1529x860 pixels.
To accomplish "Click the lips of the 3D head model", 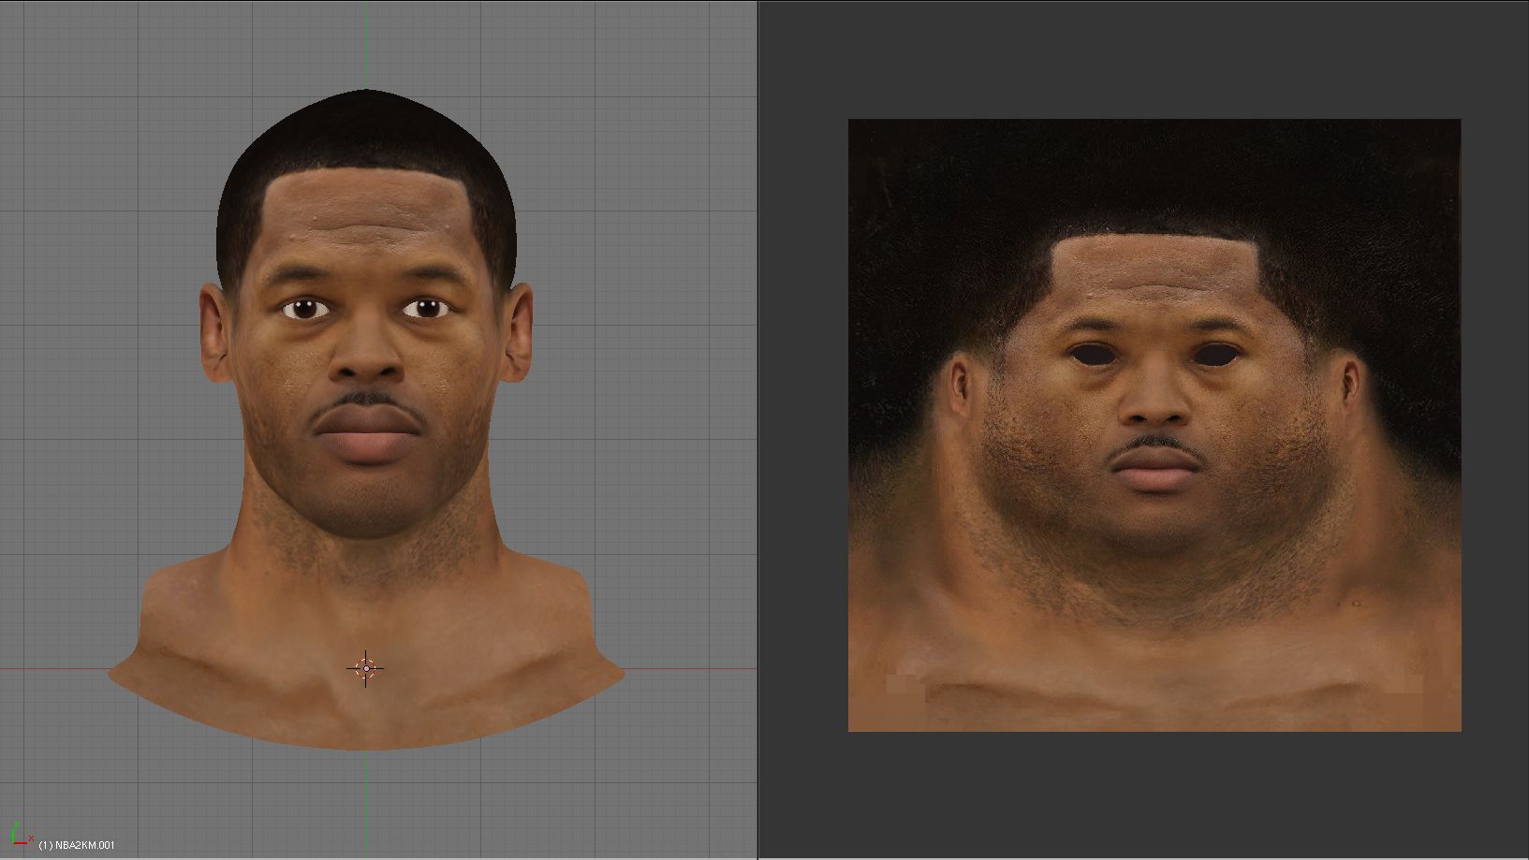I will 367,438.
